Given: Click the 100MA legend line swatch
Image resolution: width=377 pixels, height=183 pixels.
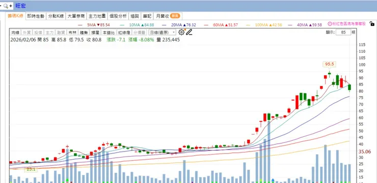Looking at the screenshot, I should coord(248,25).
